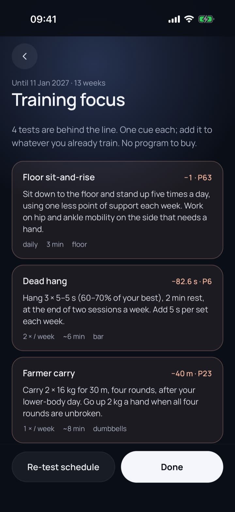Image resolution: width=235 pixels, height=512 pixels.
Task: Tap the Training focus heading
Action: click(69, 100)
